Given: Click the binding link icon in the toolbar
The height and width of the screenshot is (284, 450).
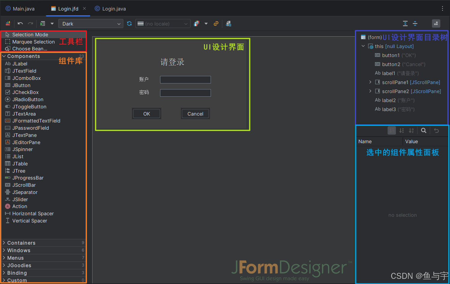Looking at the screenshot, I should click(216, 23).
